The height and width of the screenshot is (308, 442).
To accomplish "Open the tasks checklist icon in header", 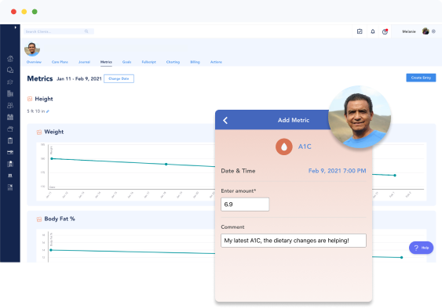I will 360,31.
